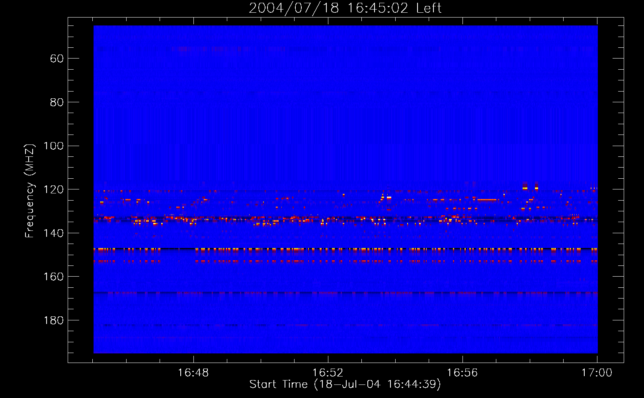Image resolution: width=644 pixels, height=398 pixels.
Task: Click the frequency tick label 180
Action: [53, 320]
